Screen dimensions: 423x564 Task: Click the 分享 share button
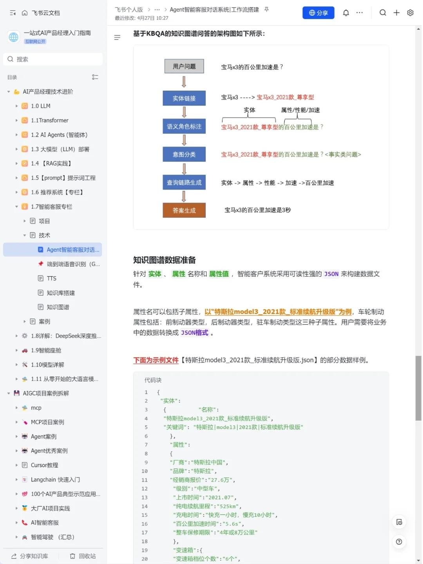[318, 13]
